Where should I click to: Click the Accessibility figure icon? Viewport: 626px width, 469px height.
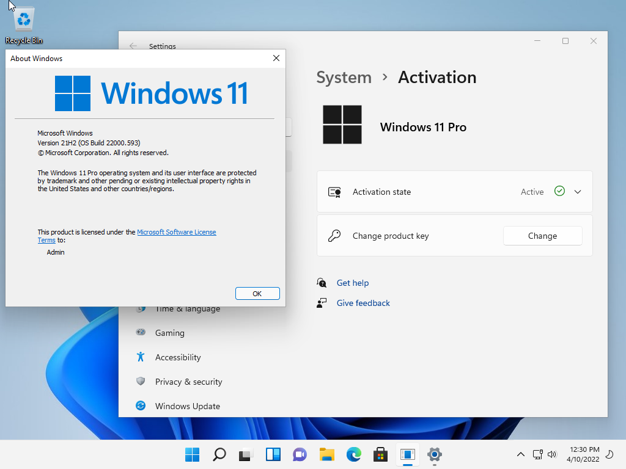[x=141, y=357]
